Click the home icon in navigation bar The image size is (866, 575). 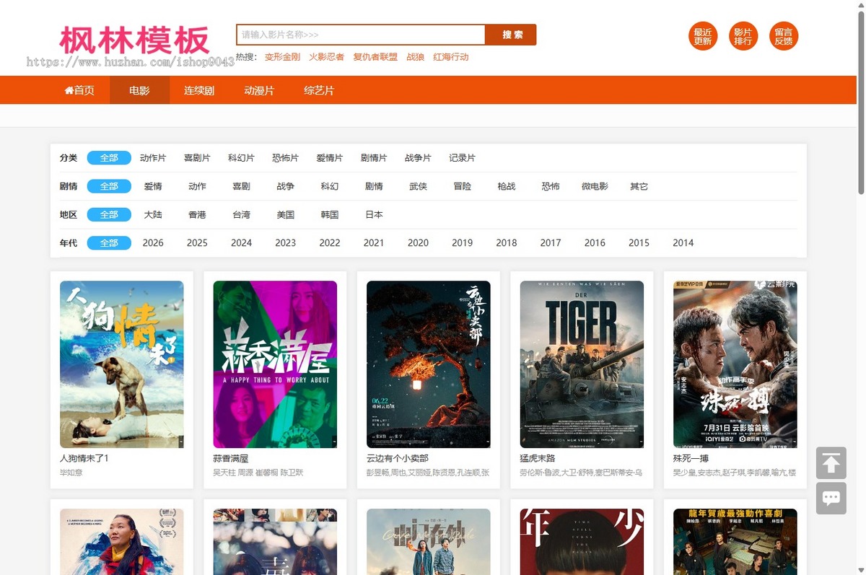[x=69, y=90]
